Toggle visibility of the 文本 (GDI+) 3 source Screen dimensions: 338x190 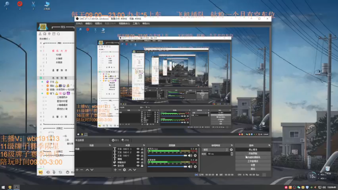(x=138, y=149)
